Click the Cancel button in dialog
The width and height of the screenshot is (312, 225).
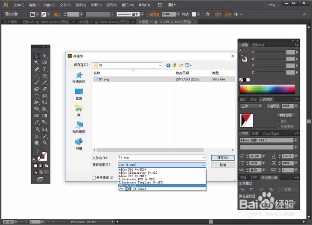pyautogui.click(x=223, y=165)
